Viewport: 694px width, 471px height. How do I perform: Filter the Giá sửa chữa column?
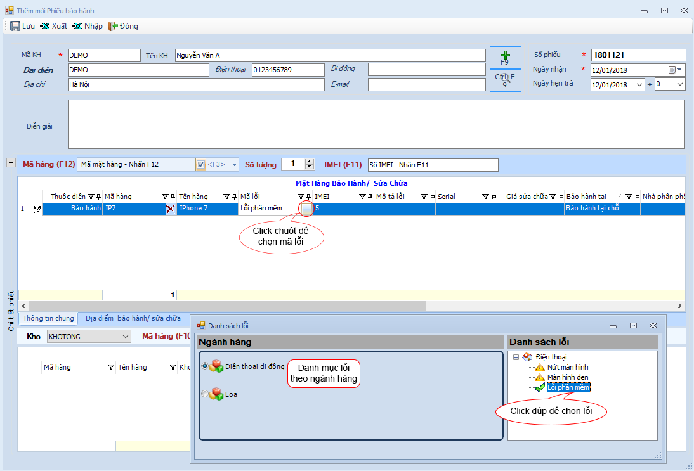[553, 197]
